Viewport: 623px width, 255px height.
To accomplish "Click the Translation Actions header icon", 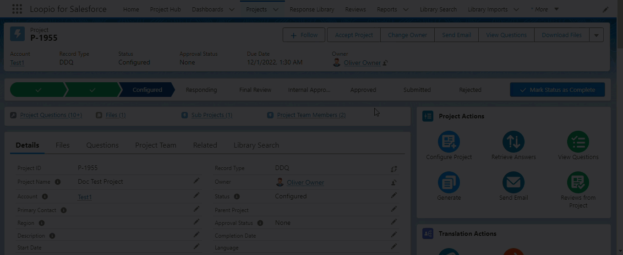I will point(428,234).
